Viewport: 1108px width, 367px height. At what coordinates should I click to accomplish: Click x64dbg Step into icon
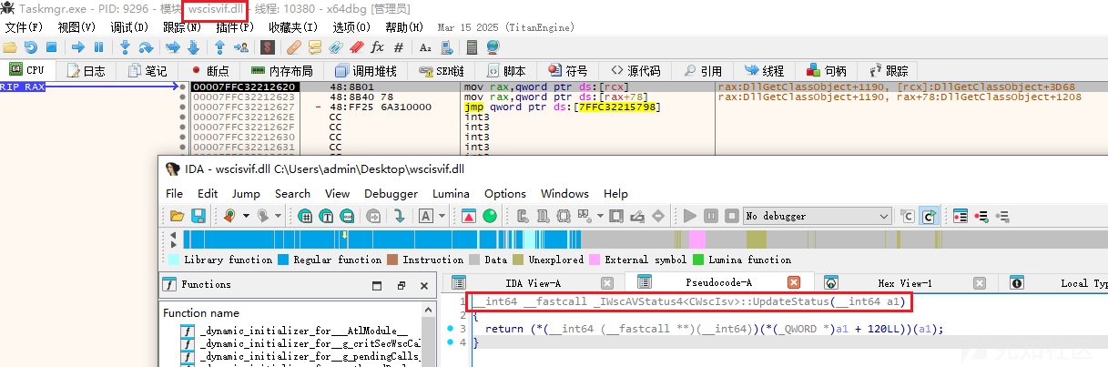point(126,46)
